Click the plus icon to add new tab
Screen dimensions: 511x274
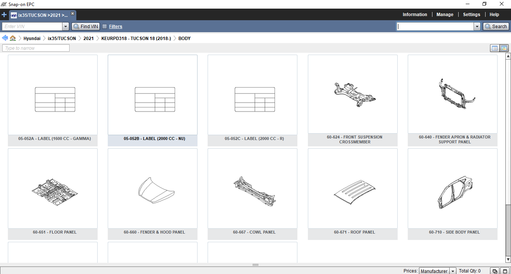tap(4, 15)
